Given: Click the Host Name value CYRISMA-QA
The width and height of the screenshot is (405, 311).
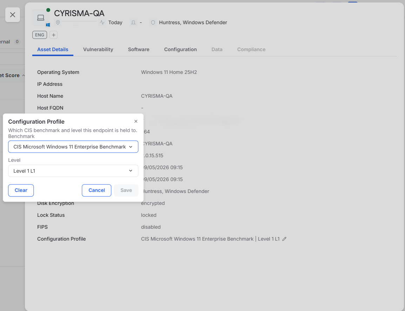Looking at the screenshot, I should (157, 96).
